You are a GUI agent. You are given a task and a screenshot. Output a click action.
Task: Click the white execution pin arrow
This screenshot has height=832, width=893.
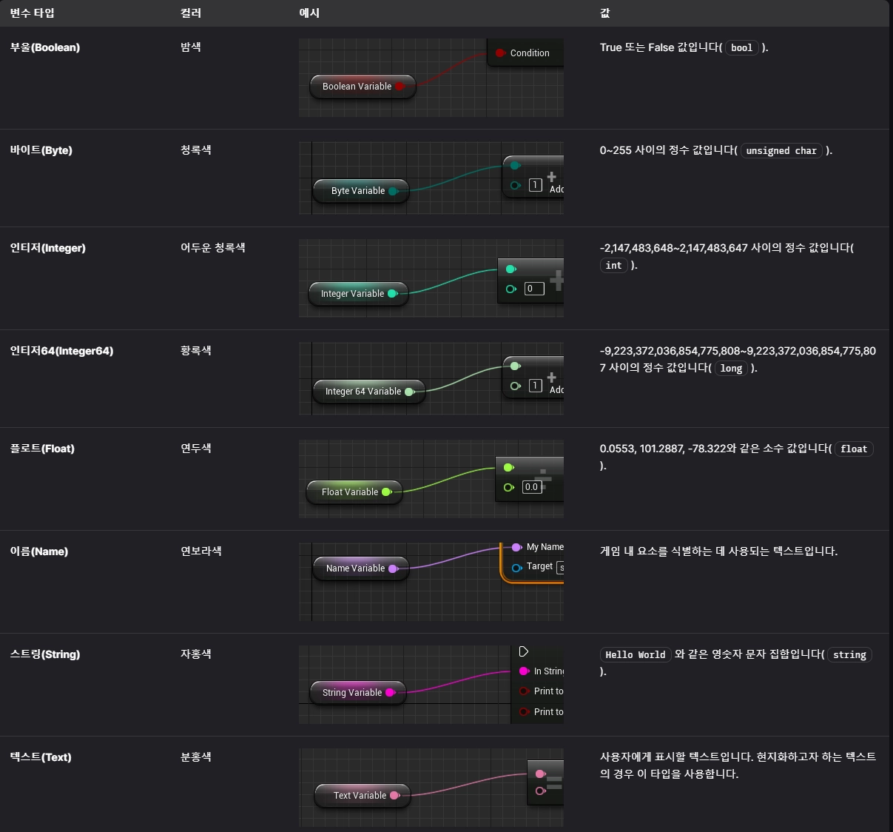tap(524, 651)
